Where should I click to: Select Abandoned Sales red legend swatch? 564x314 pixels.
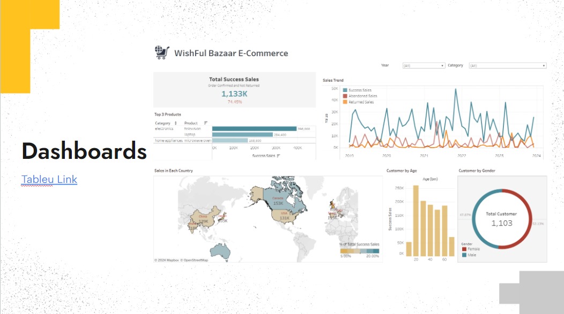click(345, 96)
